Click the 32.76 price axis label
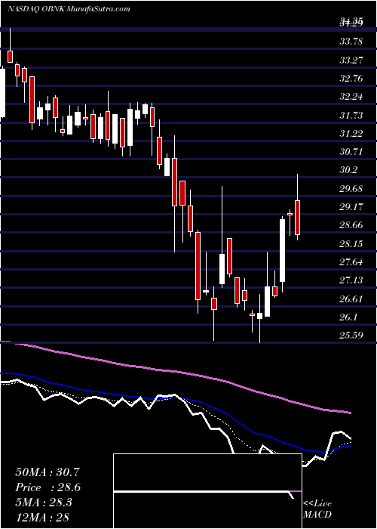This screenshot has height=529, width=377. [x=351, y=79]
